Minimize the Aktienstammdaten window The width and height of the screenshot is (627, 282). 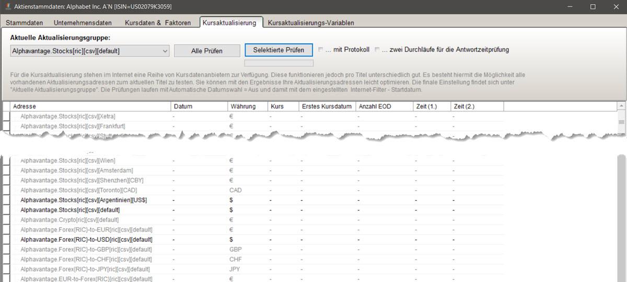569,6
